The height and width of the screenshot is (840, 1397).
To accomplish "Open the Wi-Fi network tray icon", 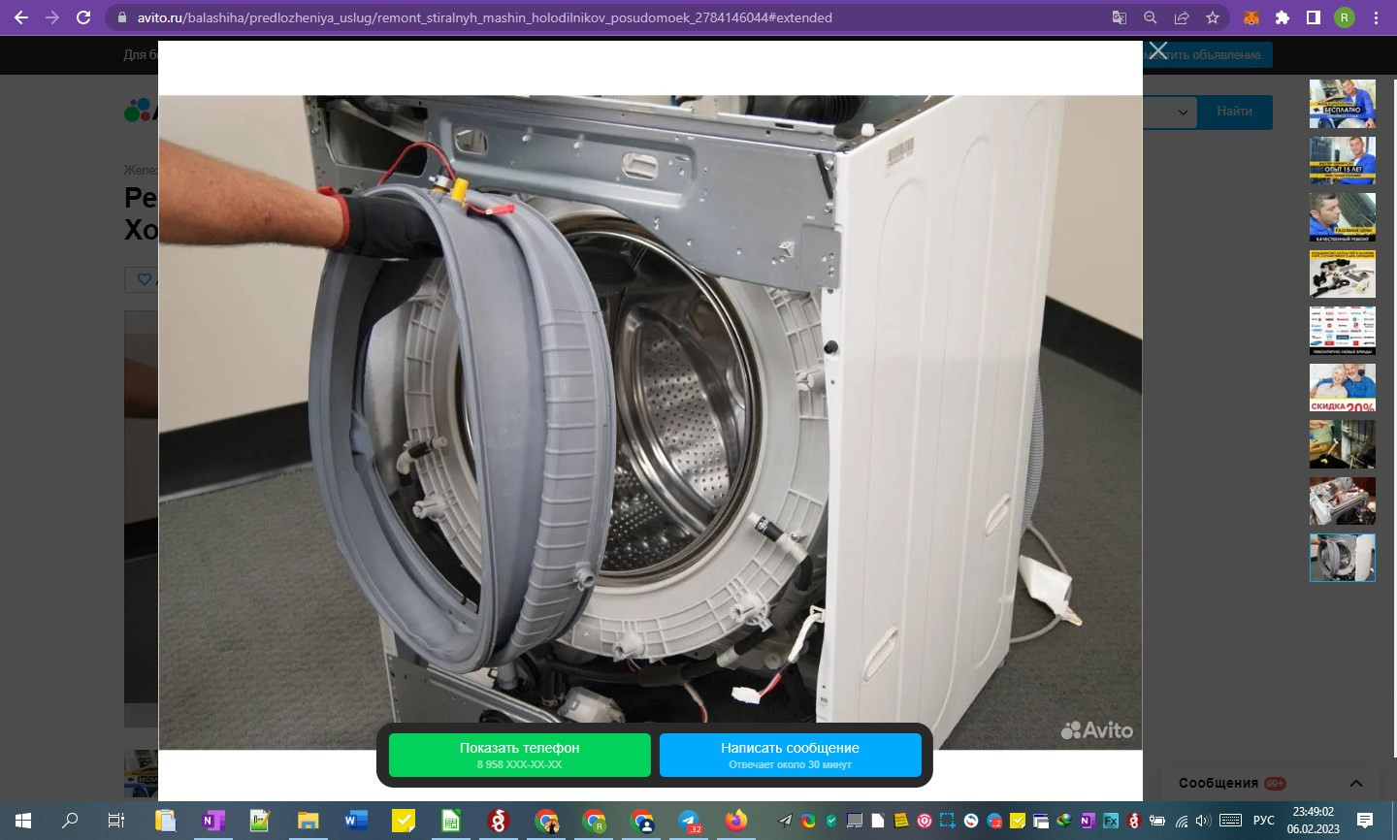I will (1181, 821).
